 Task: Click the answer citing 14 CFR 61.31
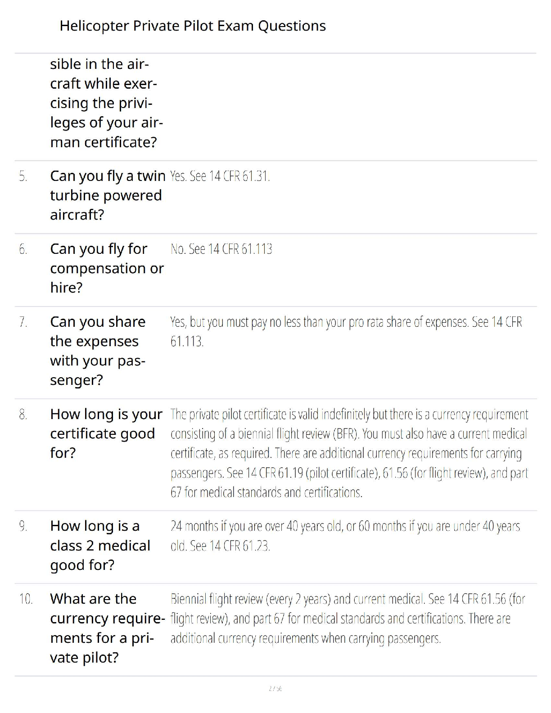(220, 176)
